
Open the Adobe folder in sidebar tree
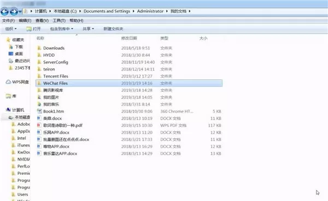pyautogui.click(x=24, y=124)
